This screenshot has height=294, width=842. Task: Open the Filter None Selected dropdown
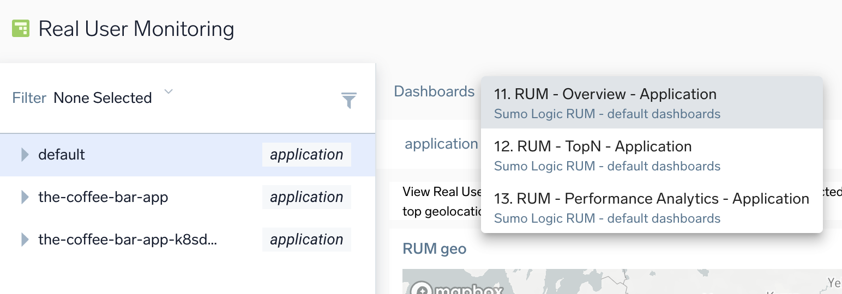[x=169, y=92]
